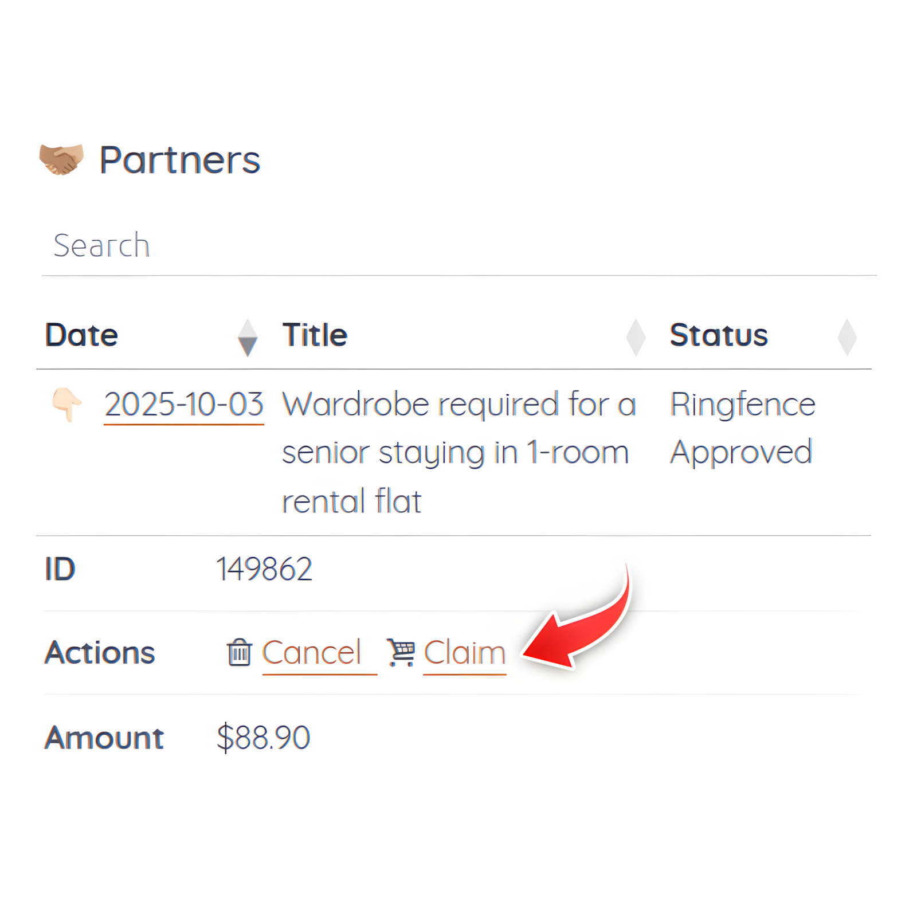Focus the Search input field
Viewport: 917px width, 917px height.
(458, 246)
